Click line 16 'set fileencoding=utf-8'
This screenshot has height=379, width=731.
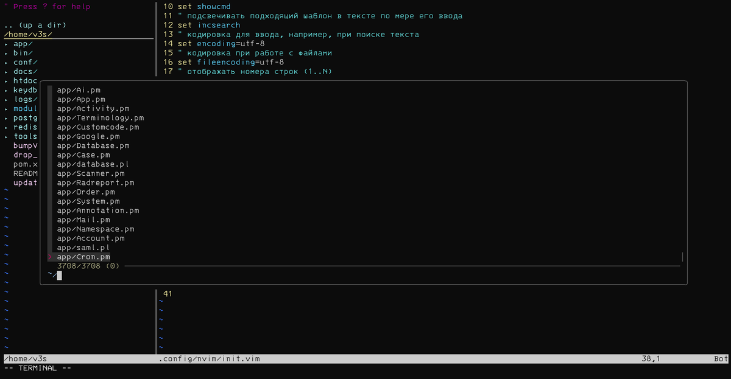coord(231,62)
